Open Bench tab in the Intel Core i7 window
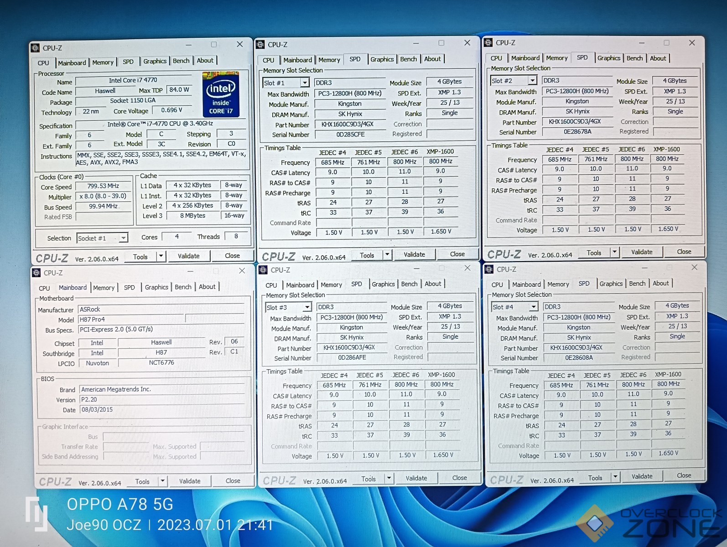The height and width of the screenshot is (547, 727). (181, 61)
